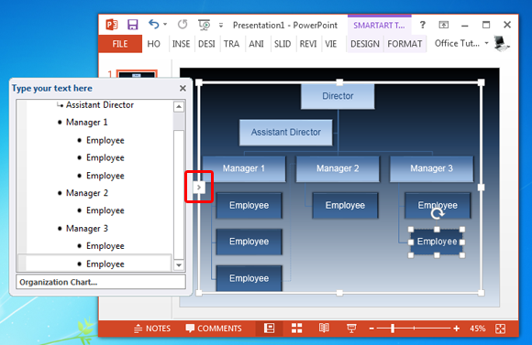Undo the last action
The height and width of the screenshot is (345, 532).
[154, 24]
